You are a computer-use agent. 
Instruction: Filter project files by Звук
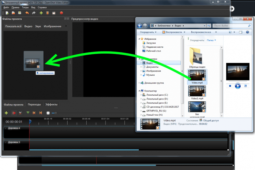coord(38,26)
